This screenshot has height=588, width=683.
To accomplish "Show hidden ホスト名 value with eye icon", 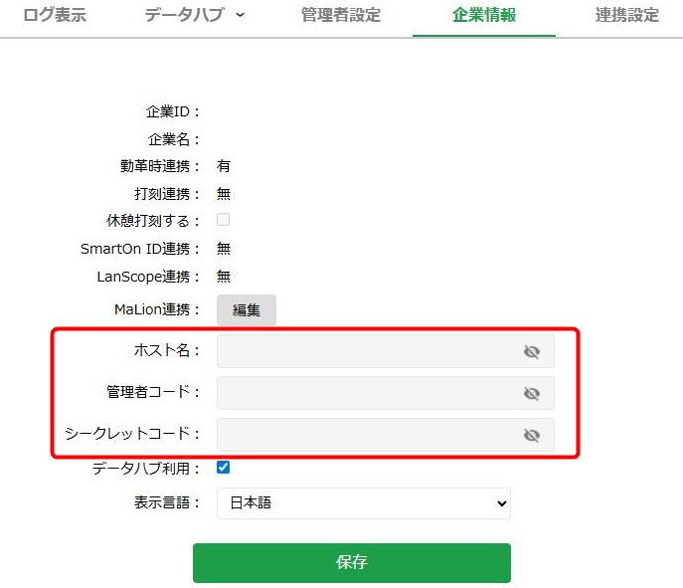I will click(532, 351).
